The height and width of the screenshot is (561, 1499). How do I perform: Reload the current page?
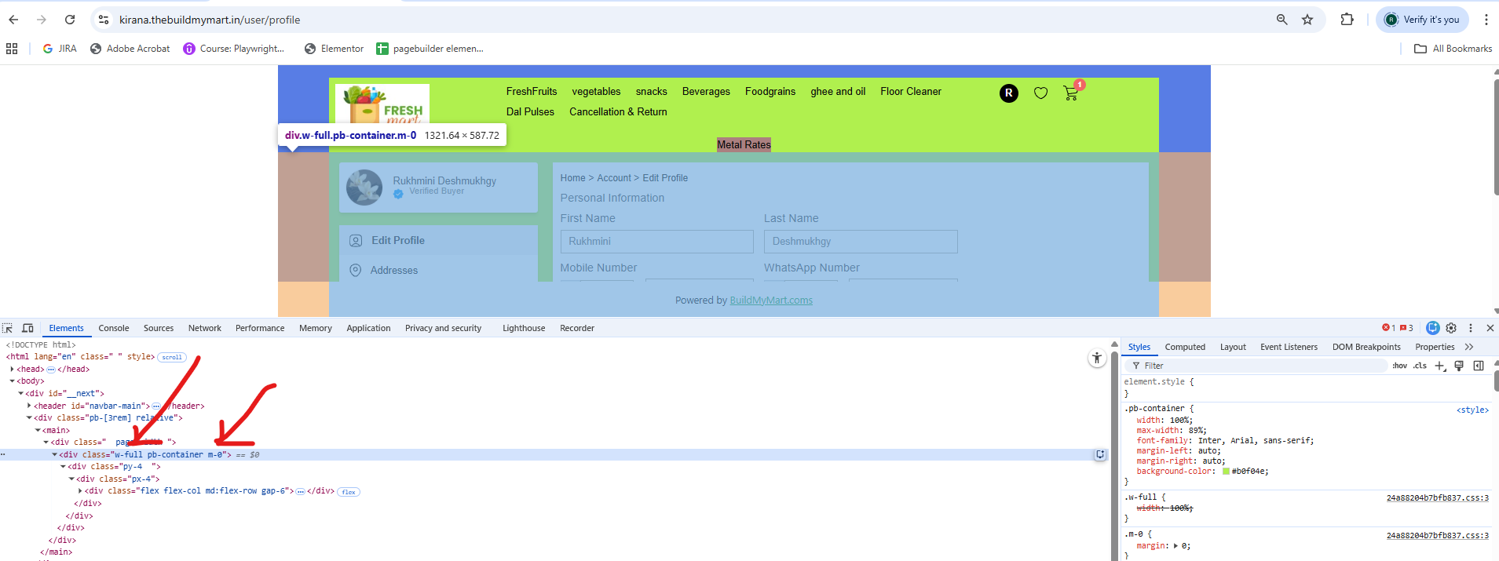tap(70, 20)
